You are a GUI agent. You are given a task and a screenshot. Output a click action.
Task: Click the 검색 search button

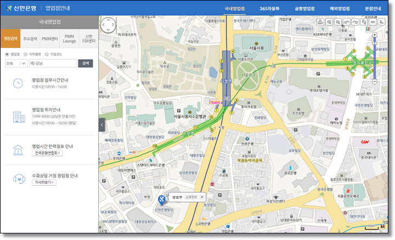[86, 64]
